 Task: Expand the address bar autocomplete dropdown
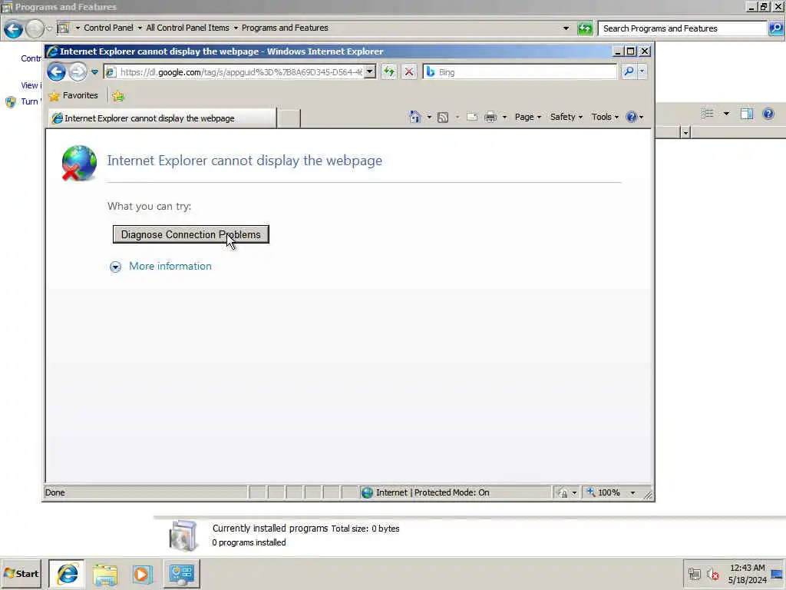tap(370, 71)
